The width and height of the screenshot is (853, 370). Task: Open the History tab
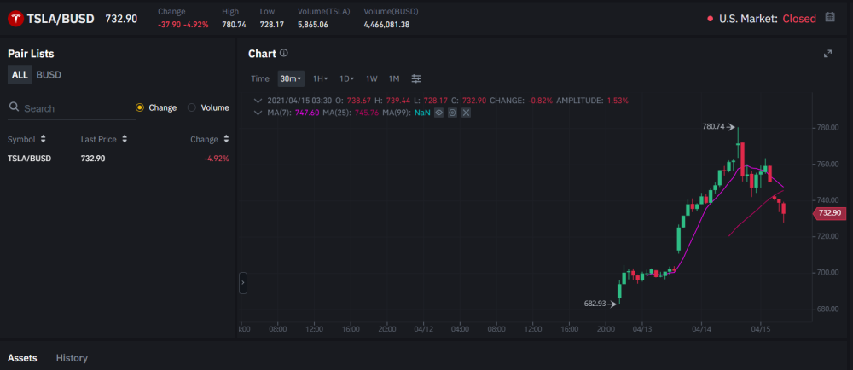coord(72,358)
